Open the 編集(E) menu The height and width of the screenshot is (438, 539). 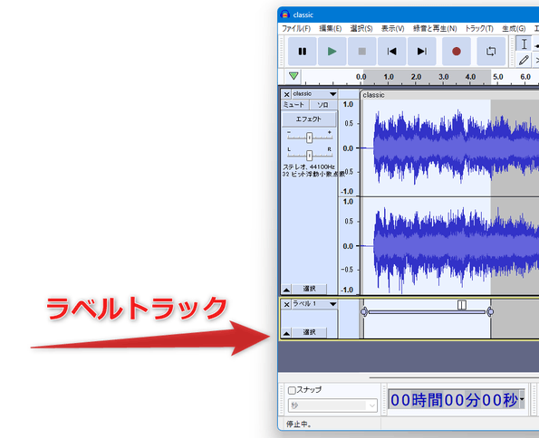click(331, 29)
